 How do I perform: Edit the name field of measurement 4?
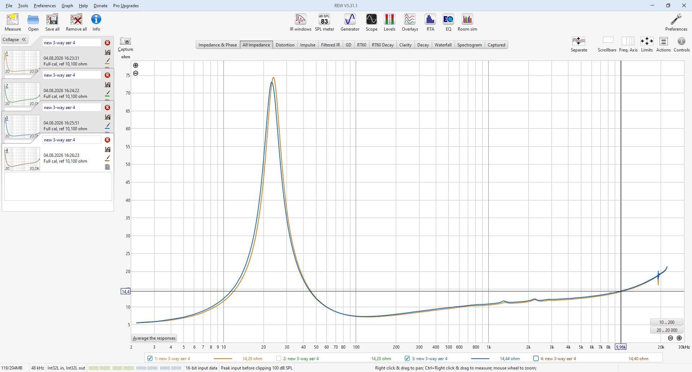(72, 140)
